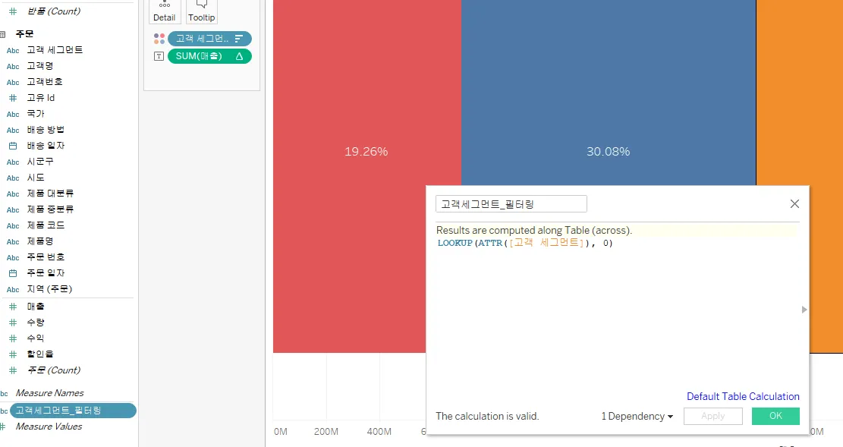843x447 pixels.
Task: Click the Detail marks card button
Action: click(x=164, y=11)
